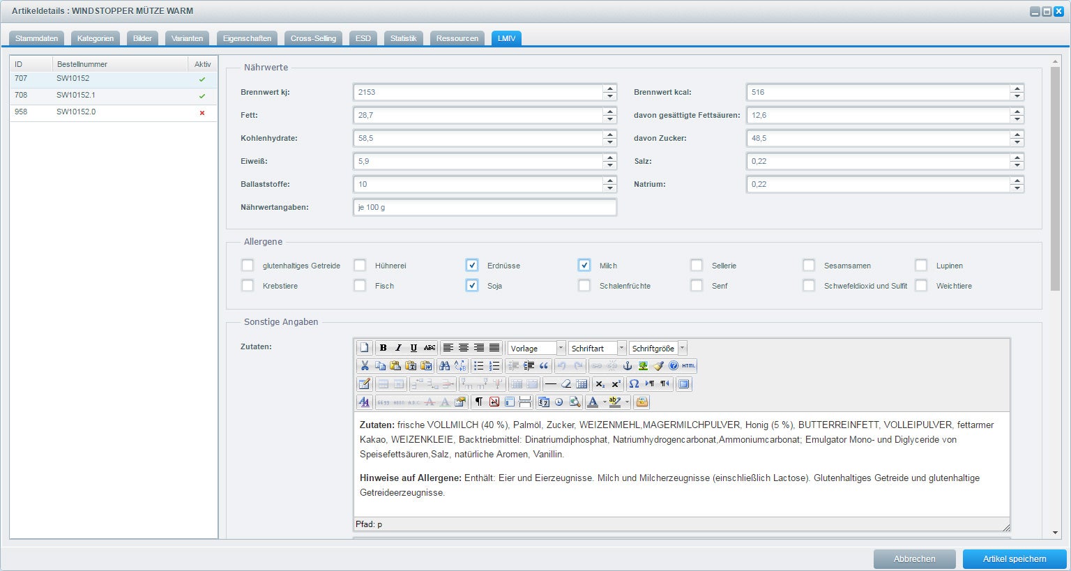Open the editor help question mark icon

pos(674,366)
